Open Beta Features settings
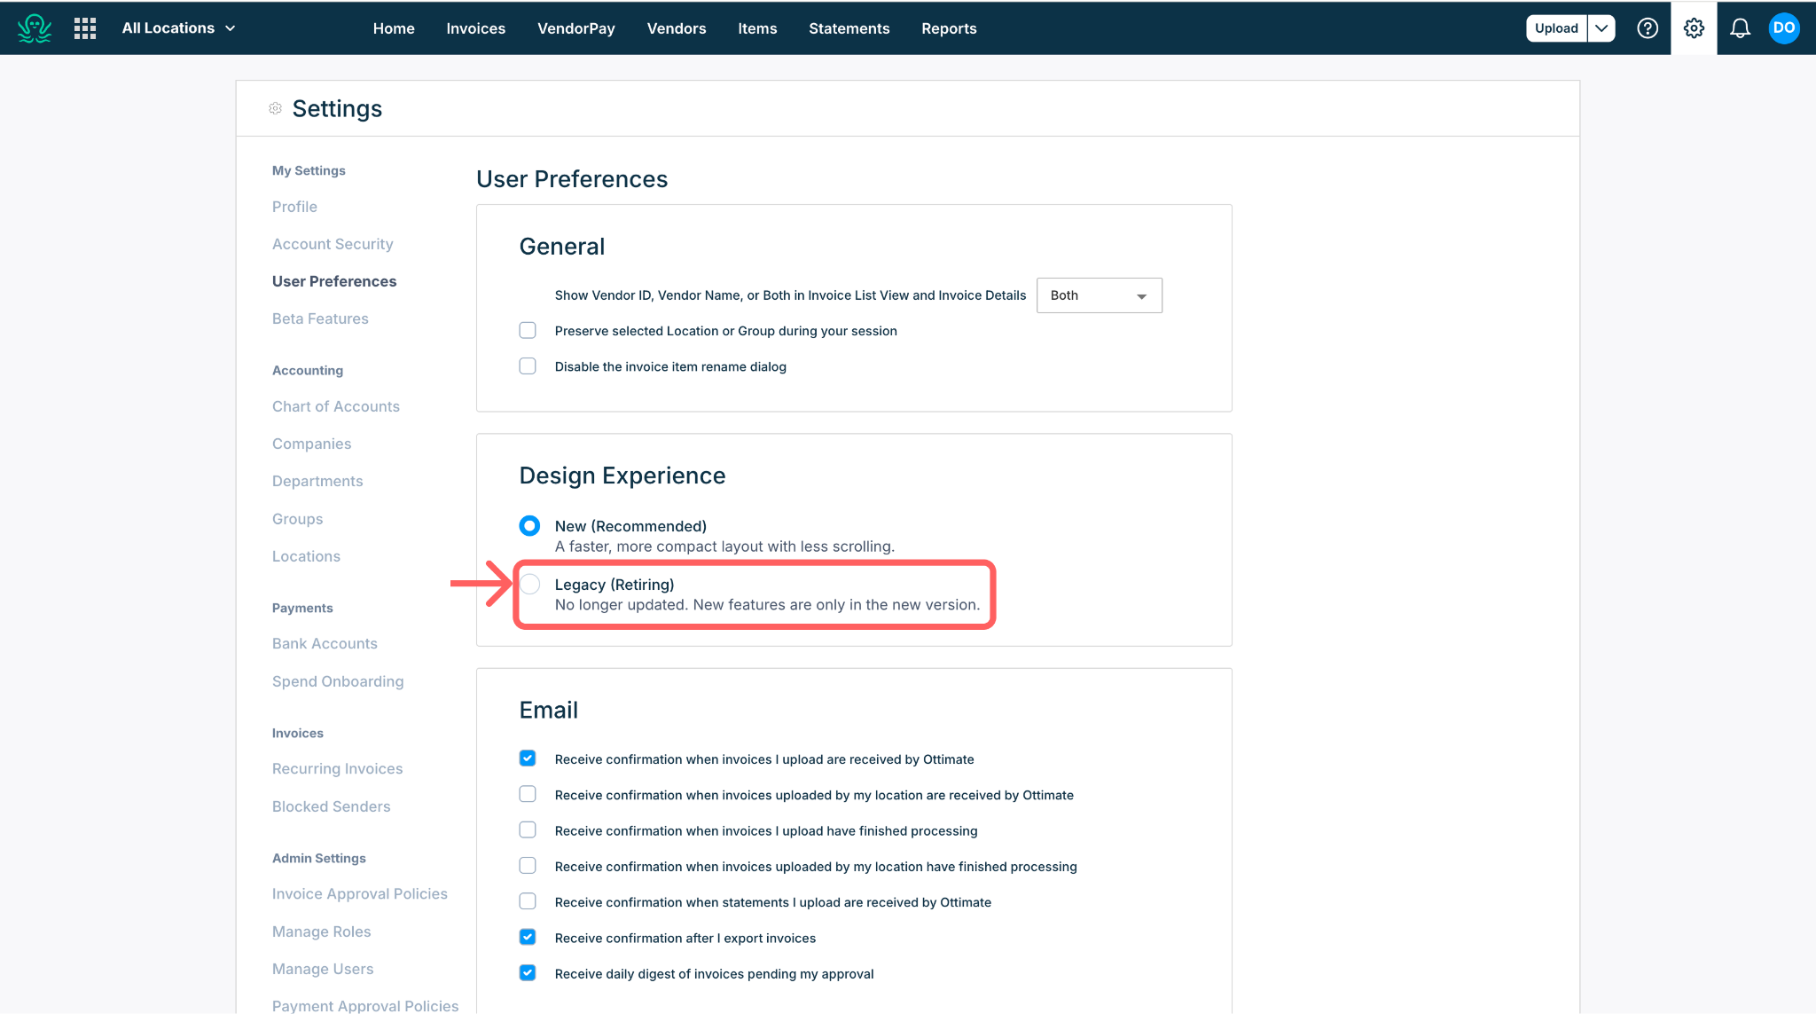Screen dimensions: 1816x1014 click(x=320, y=318)
